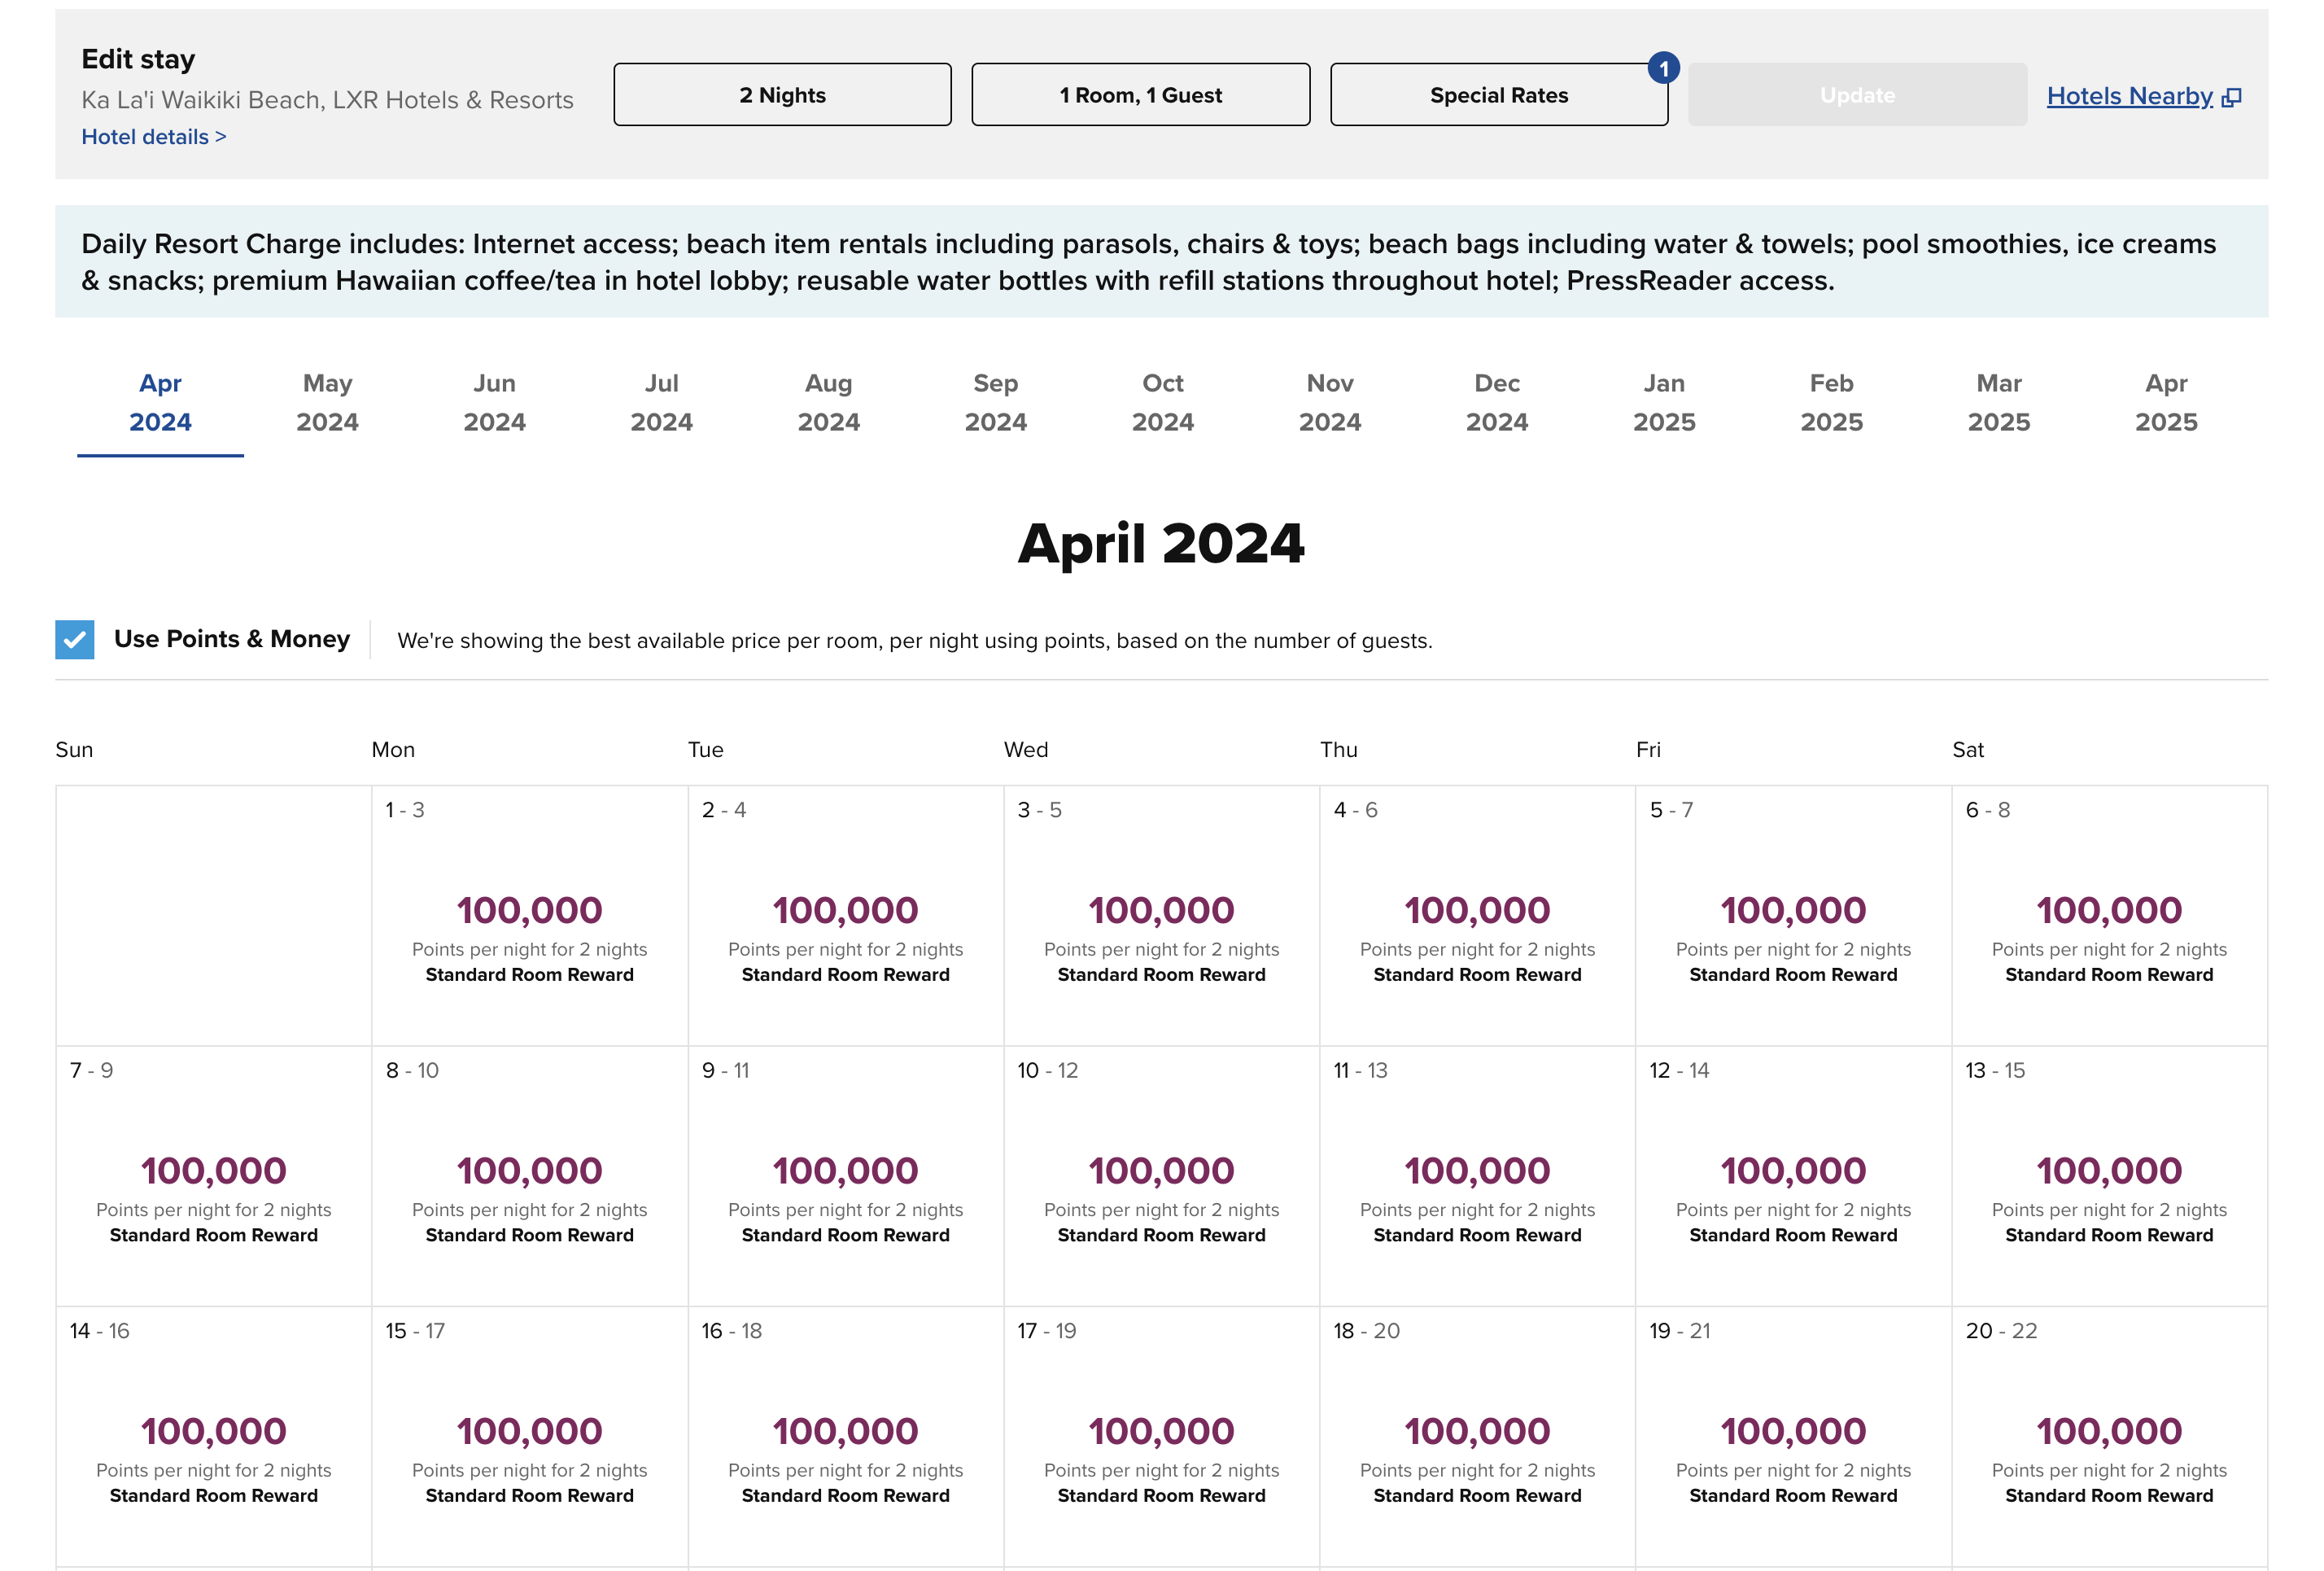The width and height of the screenshot is (2324, 1571).
Task: Click the Sat column header
Action: coord(1968,750)
